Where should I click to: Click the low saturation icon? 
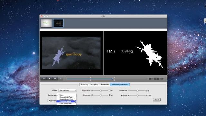point(129,91)
